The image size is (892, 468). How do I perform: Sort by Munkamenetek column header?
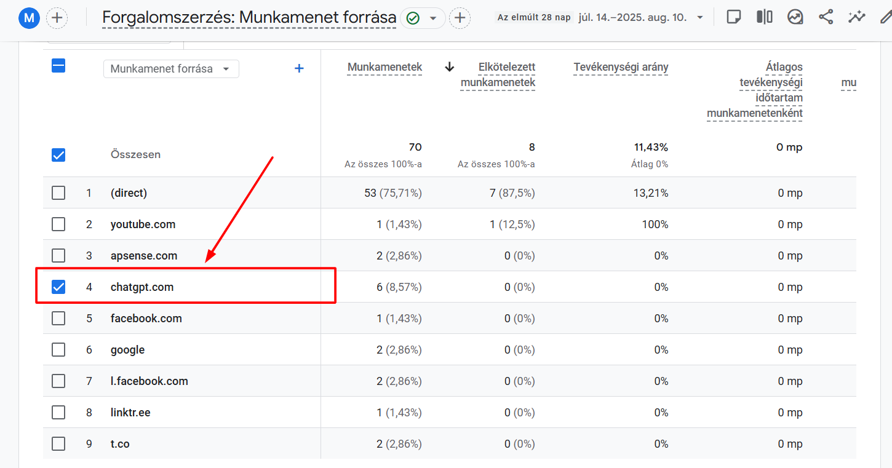point(384,67)
